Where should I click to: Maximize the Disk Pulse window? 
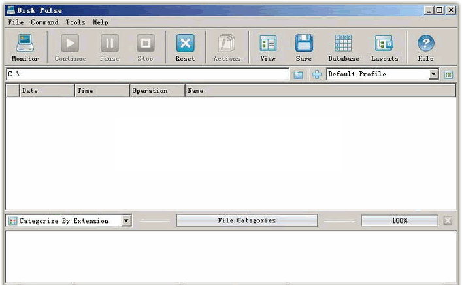pyautogui.click(x=439, y=10)
